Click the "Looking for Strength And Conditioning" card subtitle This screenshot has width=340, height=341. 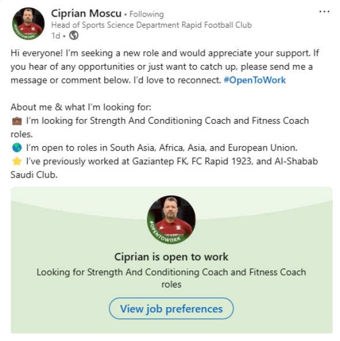(171, 278)
